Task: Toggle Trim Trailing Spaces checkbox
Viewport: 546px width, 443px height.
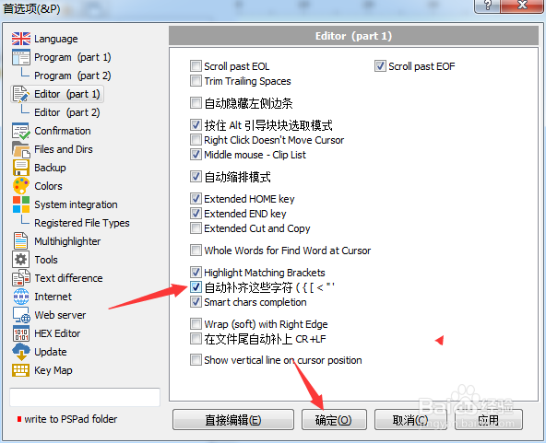Action: [196, 81]
